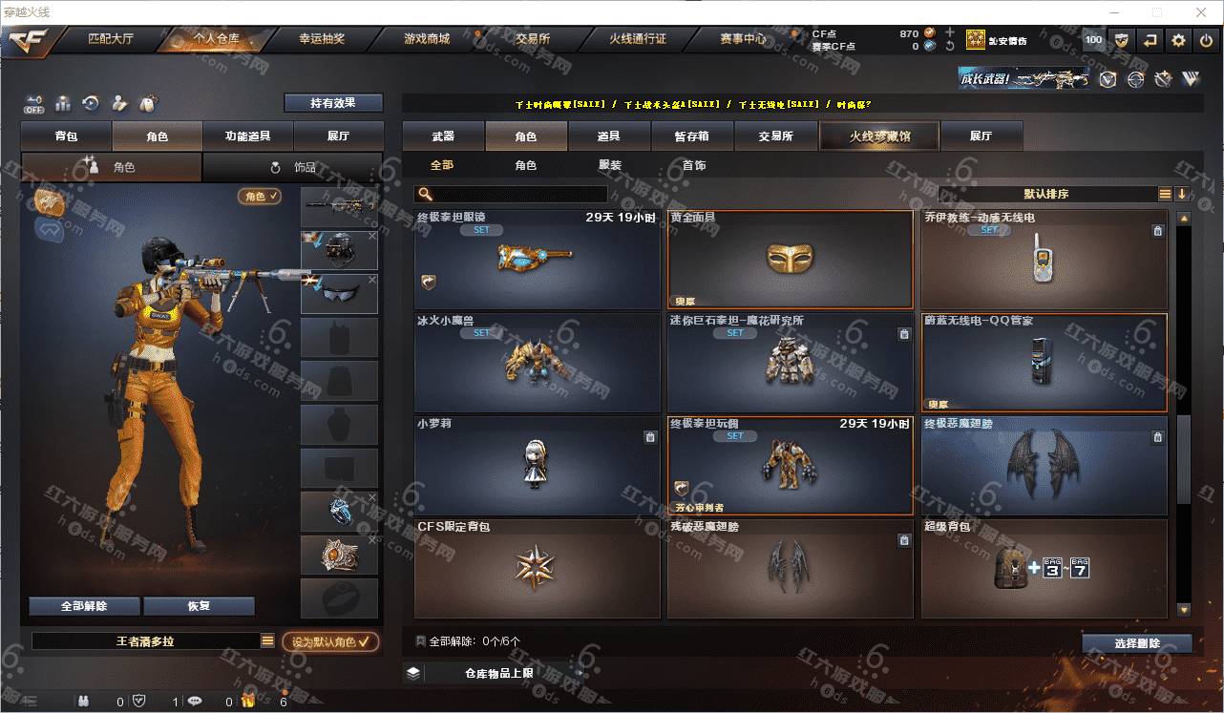Click the power exit icon top right

1206,40
